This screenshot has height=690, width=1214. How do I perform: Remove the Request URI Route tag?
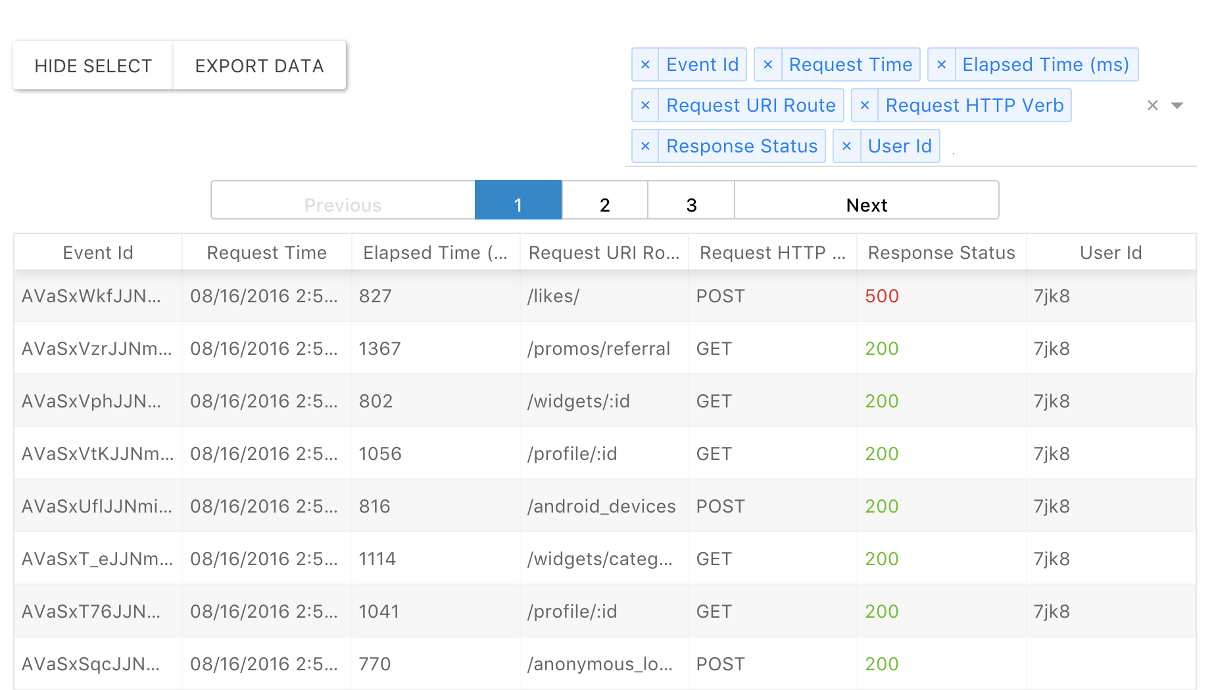point(645,105)
